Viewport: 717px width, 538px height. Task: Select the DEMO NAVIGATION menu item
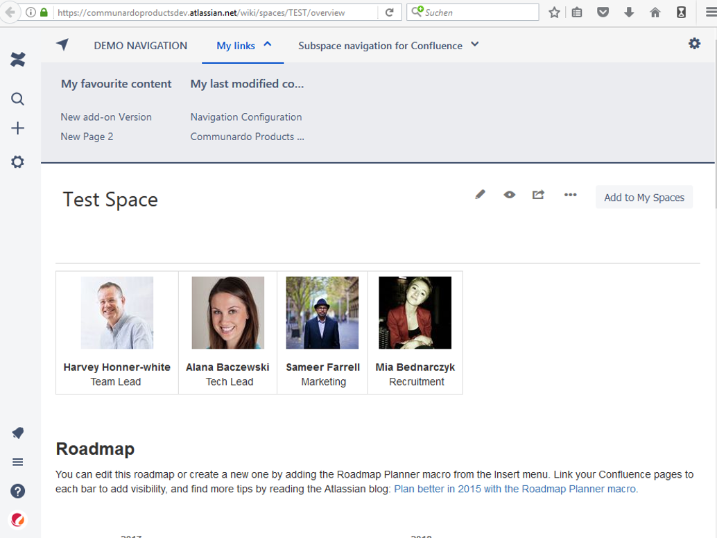(x=140, y=46)
